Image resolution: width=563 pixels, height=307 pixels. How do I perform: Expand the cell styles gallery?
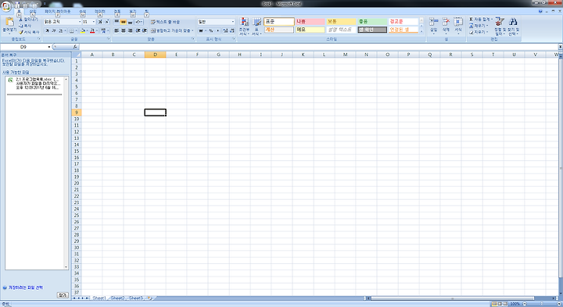[421, 31]
